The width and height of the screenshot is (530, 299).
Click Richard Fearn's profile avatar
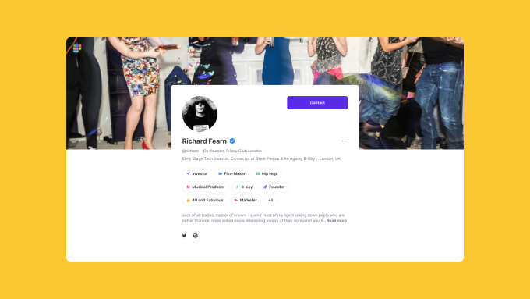200,114
